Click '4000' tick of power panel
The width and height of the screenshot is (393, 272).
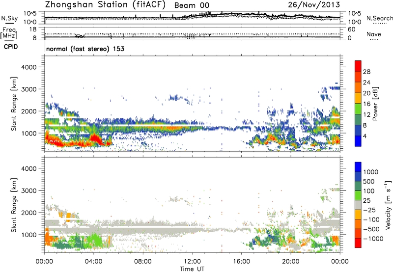tap(28, 67)
